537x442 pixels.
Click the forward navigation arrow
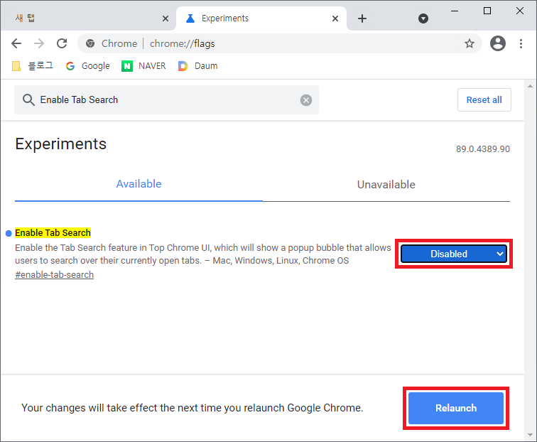(x=38, y=43)
